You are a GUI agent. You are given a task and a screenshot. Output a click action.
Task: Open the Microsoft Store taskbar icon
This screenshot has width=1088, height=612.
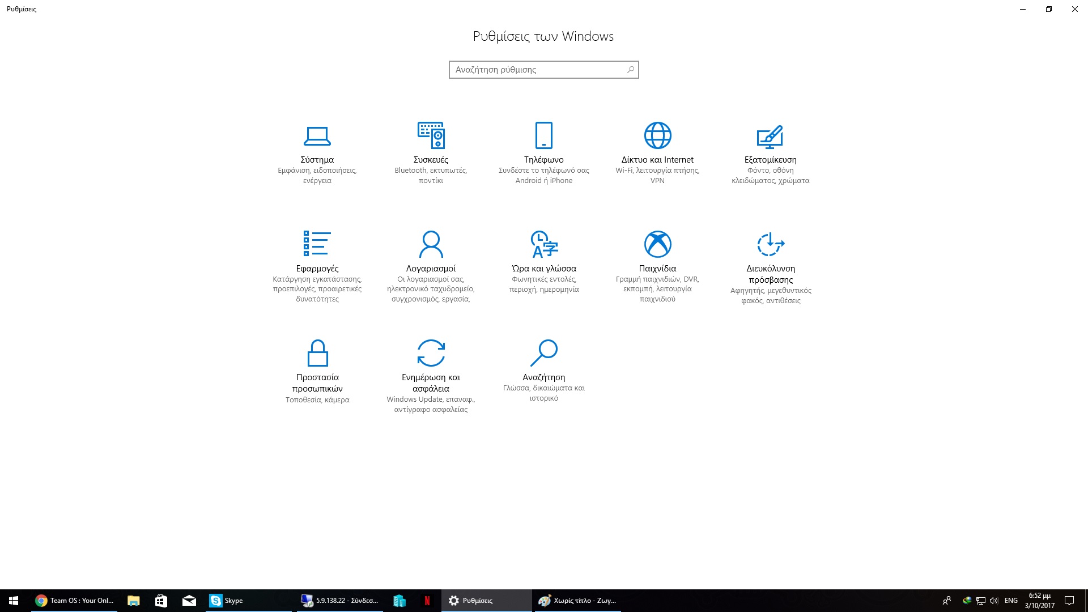pyautogui.click(x=161, y=601)
